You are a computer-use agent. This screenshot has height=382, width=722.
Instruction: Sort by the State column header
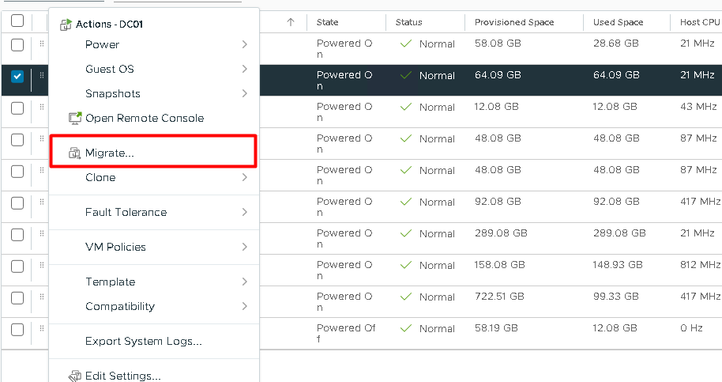327,22
